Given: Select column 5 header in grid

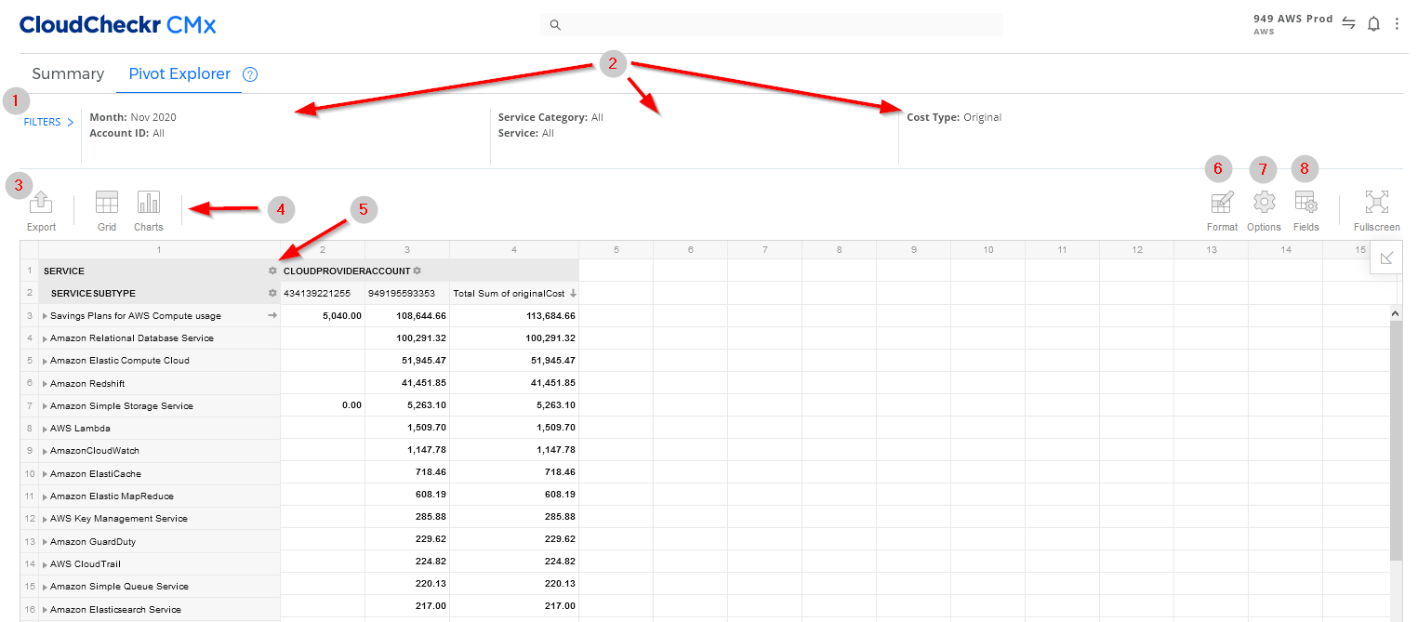Looking at the screenshot, I should pos(616,249).
